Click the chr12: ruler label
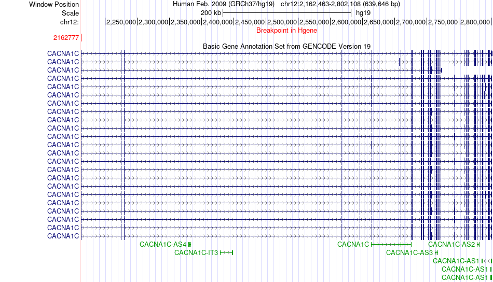Viewport: 493px width, 282px height. pyautogui.click(x=69, y=22)
